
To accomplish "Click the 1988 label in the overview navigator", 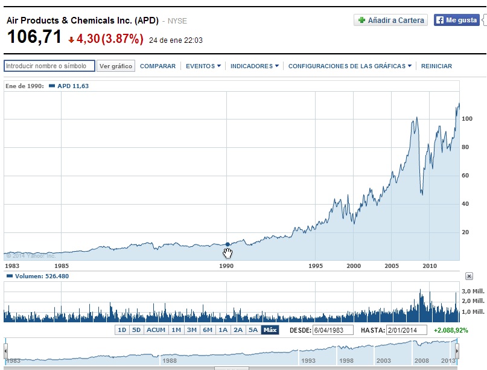I will point(169,361).
